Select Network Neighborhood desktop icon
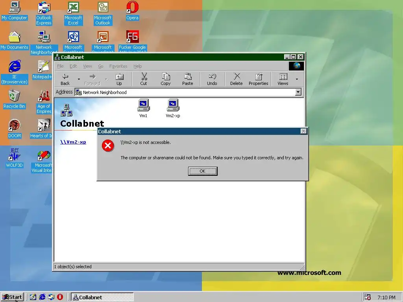Image resolution: width=403 pixels, height=302 pixels. (x=44, y=42)
